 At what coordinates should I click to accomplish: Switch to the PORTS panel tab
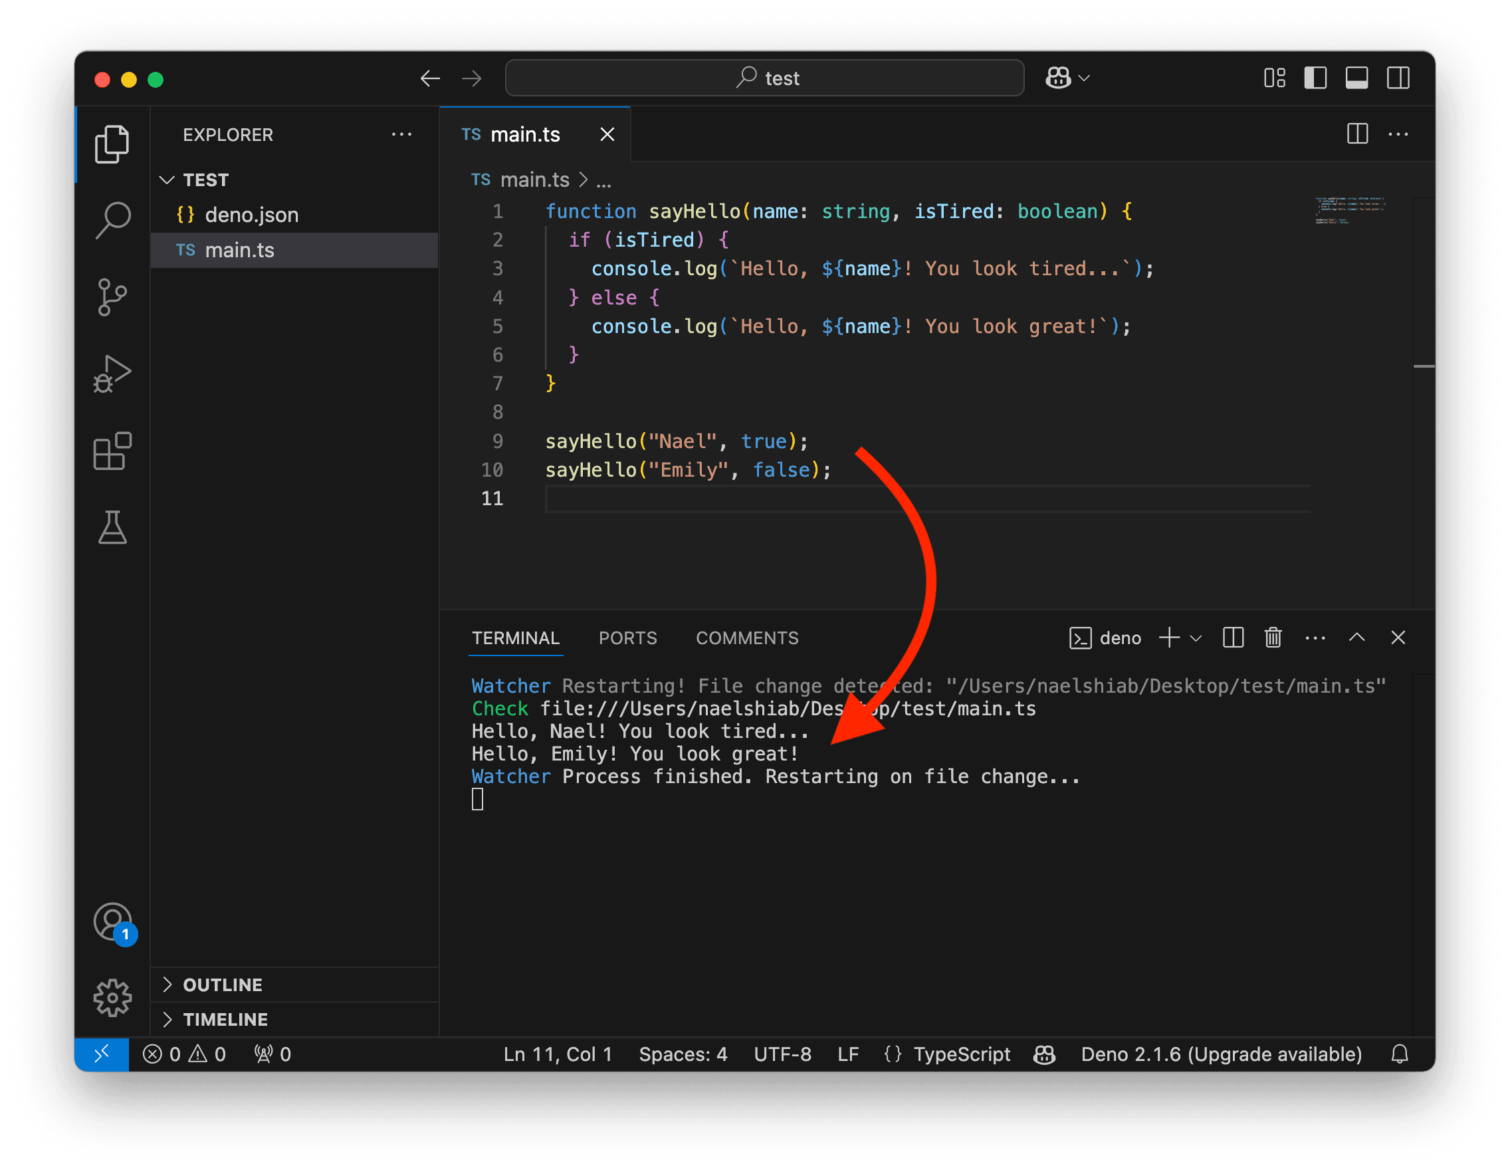tap(628, 638)
